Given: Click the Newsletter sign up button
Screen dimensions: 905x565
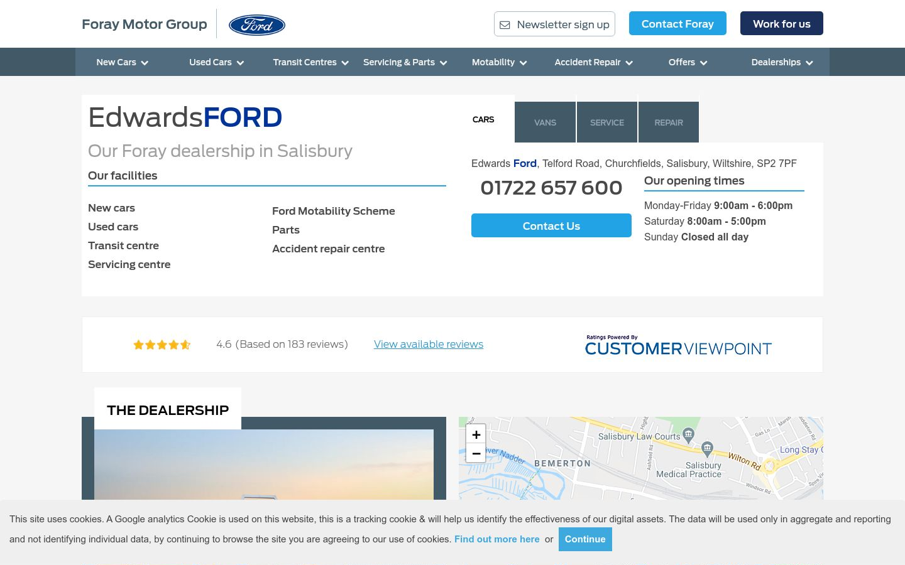Looking at the screenshot, I should click(554, 24).
